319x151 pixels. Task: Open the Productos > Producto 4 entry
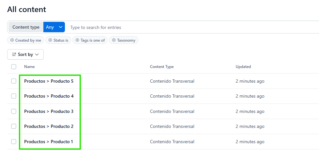(49, 96)
